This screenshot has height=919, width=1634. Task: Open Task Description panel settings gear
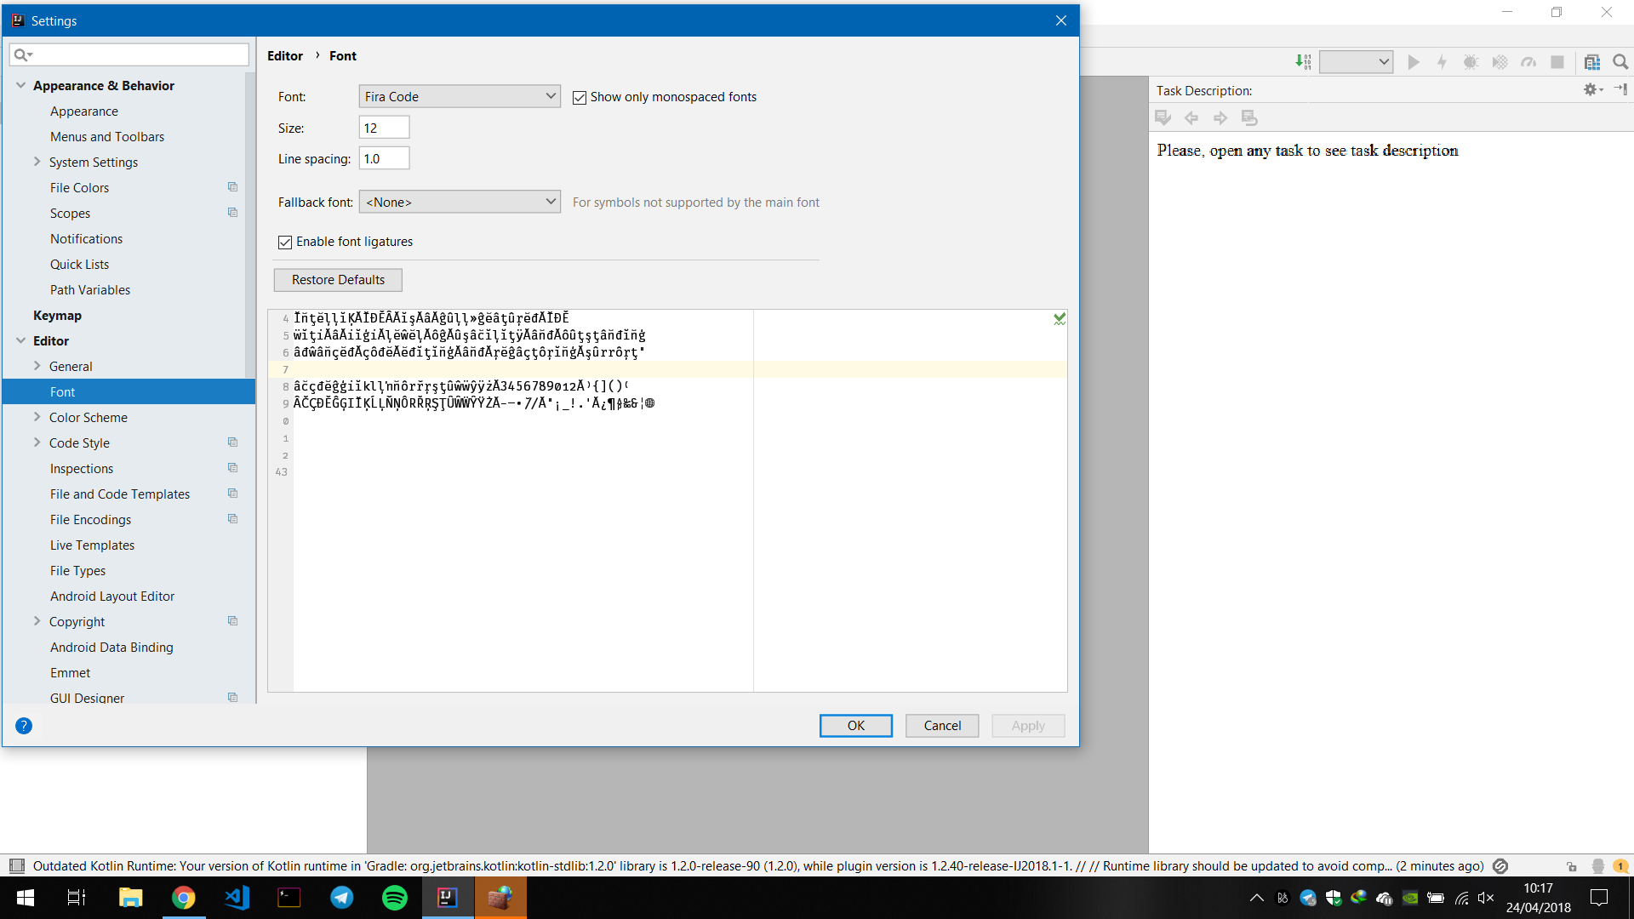(x=1590, y=89)
